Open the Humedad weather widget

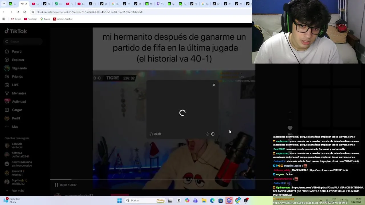[x=12, y=200]
